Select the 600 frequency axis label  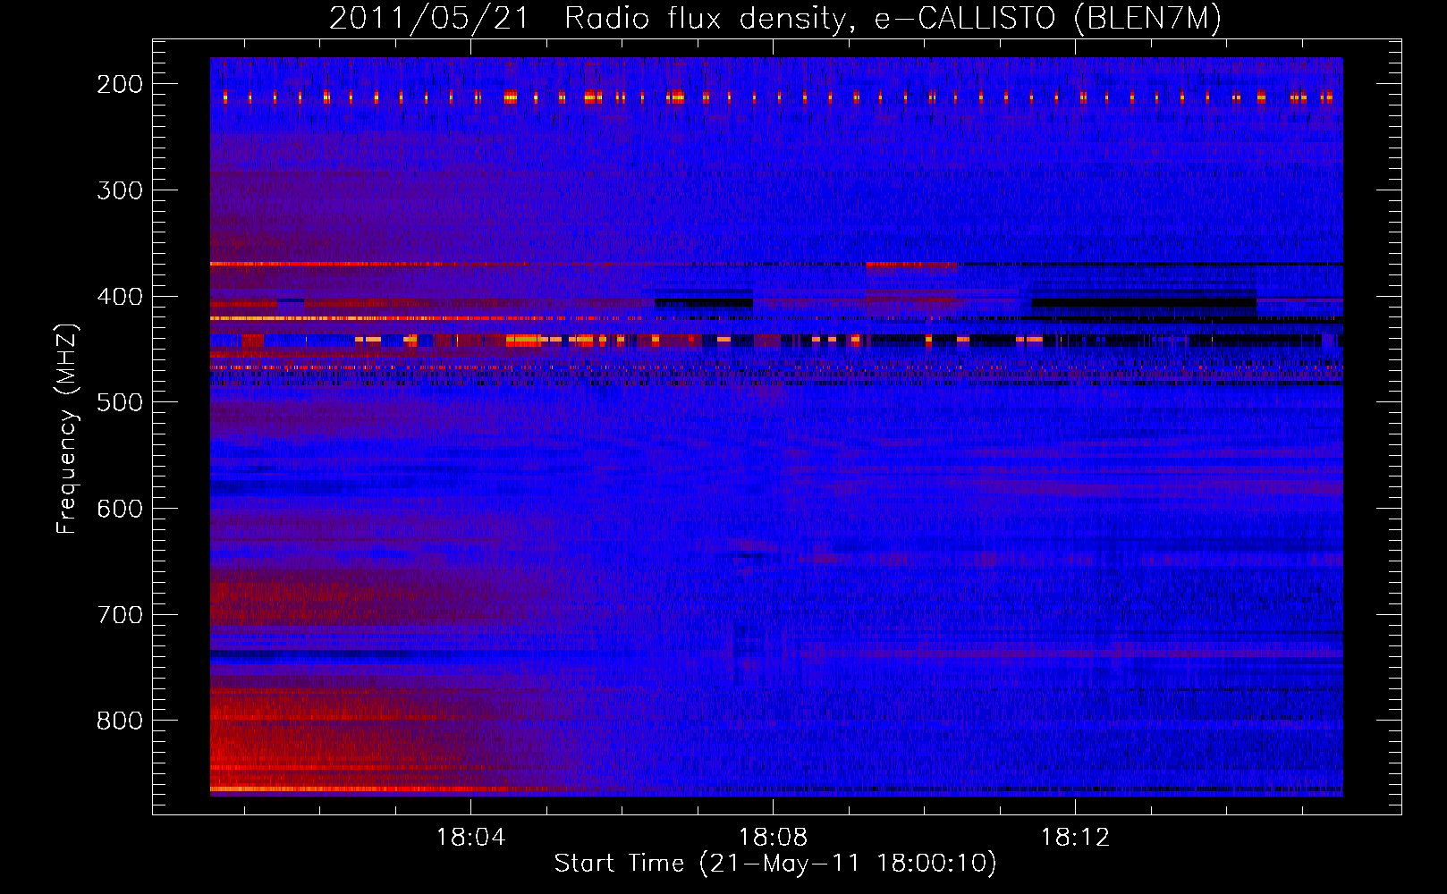120,509
